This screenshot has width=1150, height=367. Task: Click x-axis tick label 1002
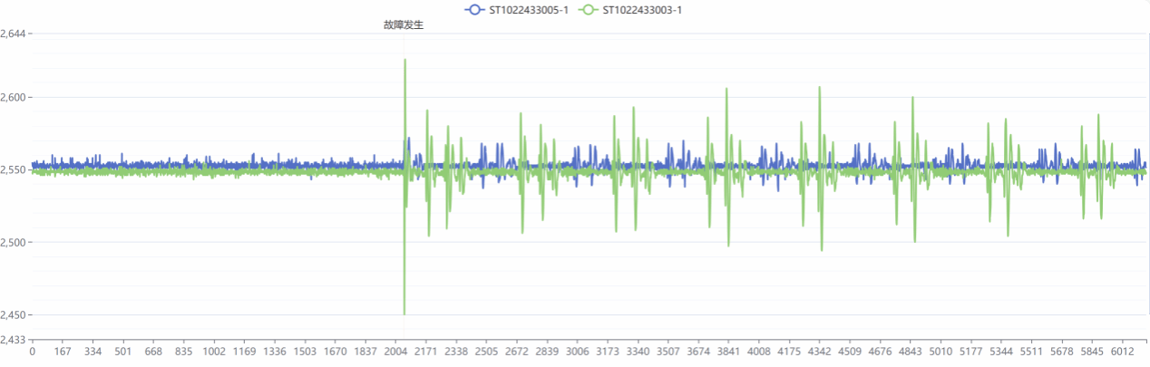pos(214,352)
